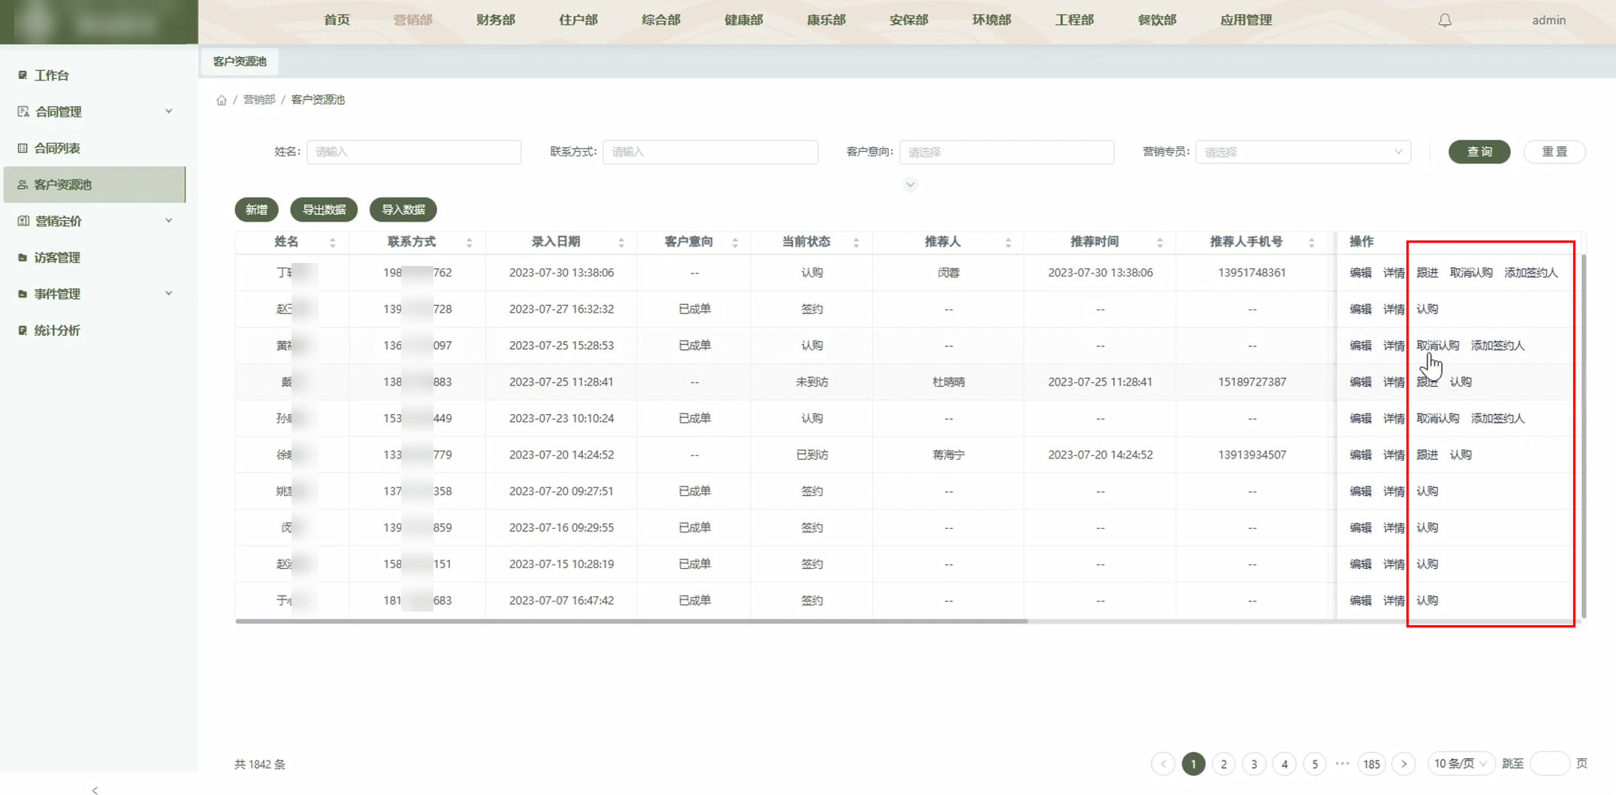The image size is (1616, 795).
Task: Click the 查询 search button
Action: pos(1479,152)
